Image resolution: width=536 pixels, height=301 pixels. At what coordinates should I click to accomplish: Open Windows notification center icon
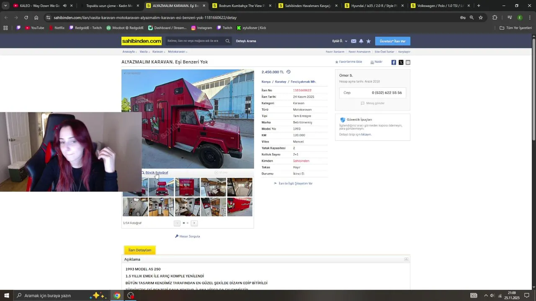(527, 296)
